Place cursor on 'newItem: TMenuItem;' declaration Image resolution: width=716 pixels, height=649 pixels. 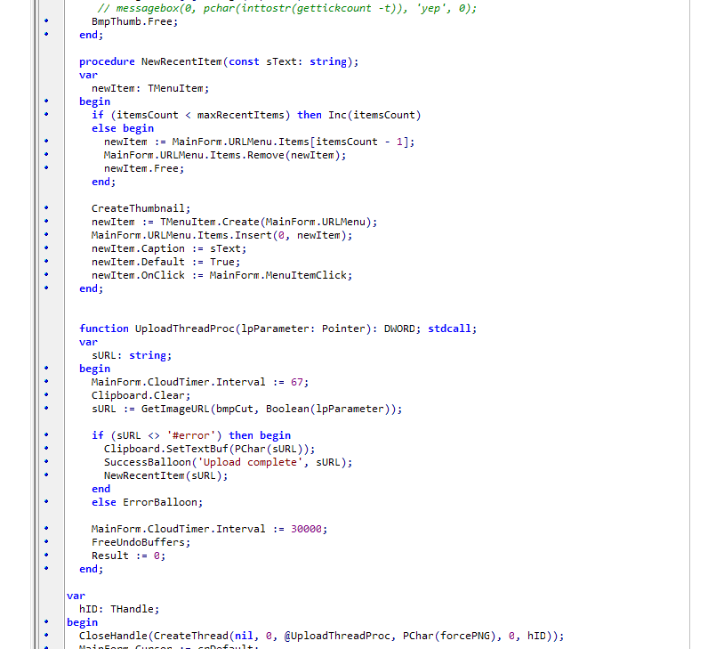click(150, 89)
